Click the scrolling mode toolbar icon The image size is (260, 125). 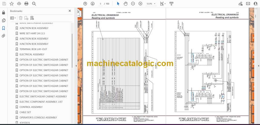click(x=171, y=4)
